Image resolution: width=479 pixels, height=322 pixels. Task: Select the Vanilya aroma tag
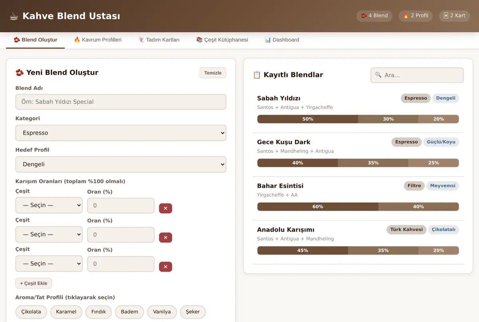162,312
